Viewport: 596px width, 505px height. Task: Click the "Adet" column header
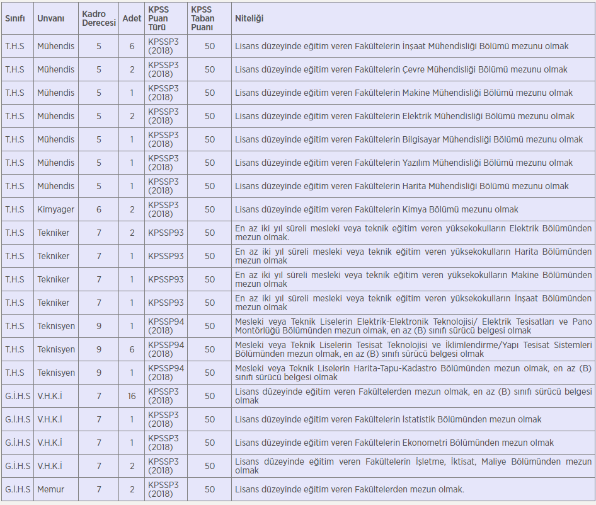tap(132, 19)
